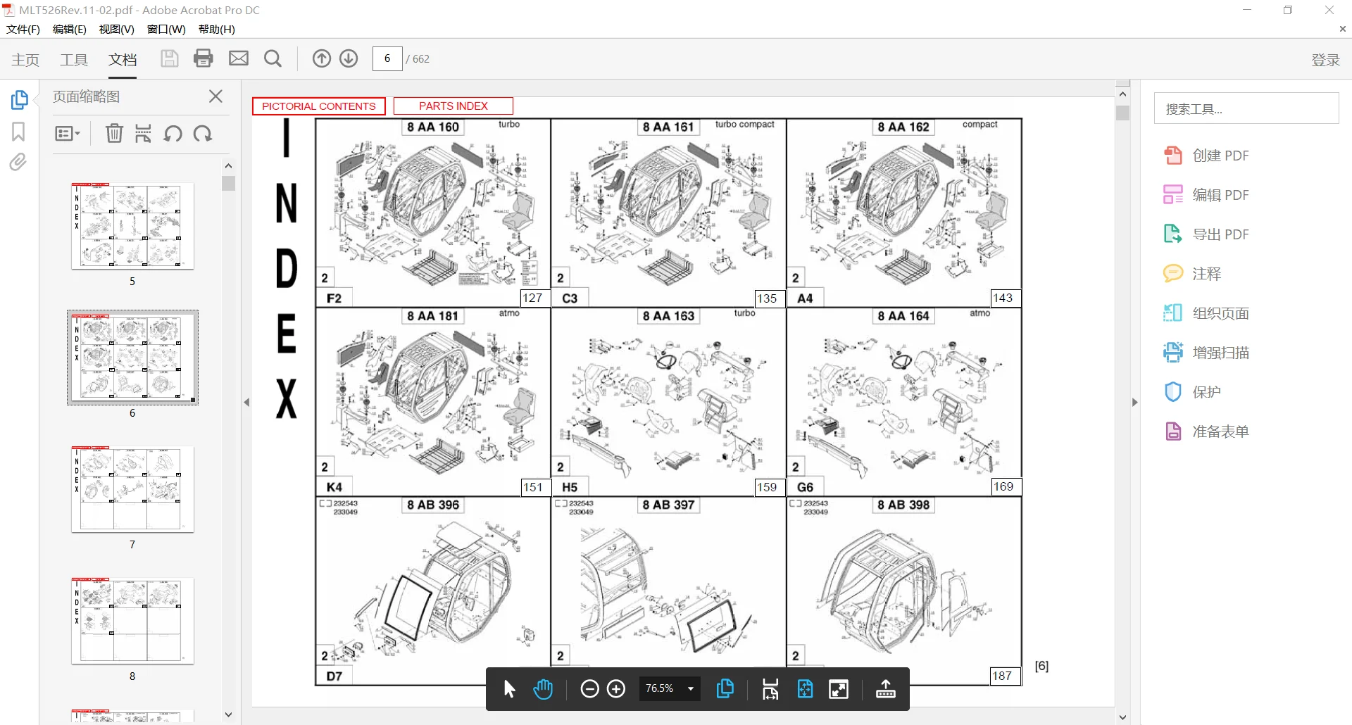The height and width of the screenshot is (725, 1352).
Task: Open 准备表单 tool
Action: click(x=1206, y=431)
